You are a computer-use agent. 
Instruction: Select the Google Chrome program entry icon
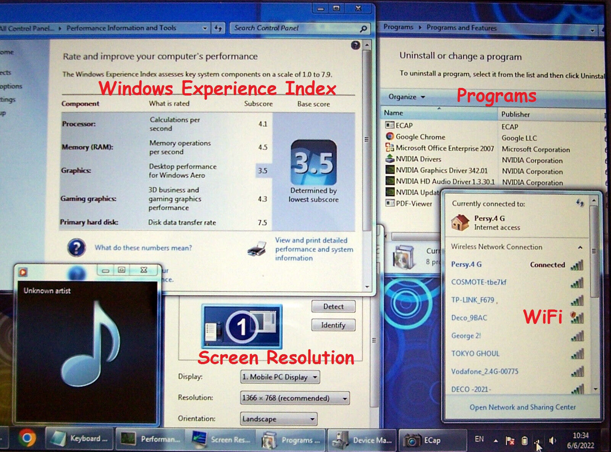tap(390, 136)
